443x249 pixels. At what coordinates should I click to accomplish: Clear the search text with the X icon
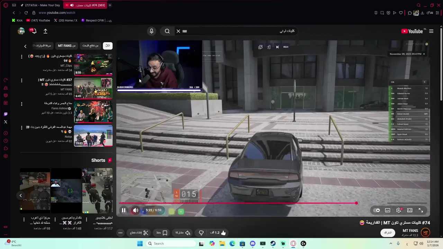pos(178,31)
